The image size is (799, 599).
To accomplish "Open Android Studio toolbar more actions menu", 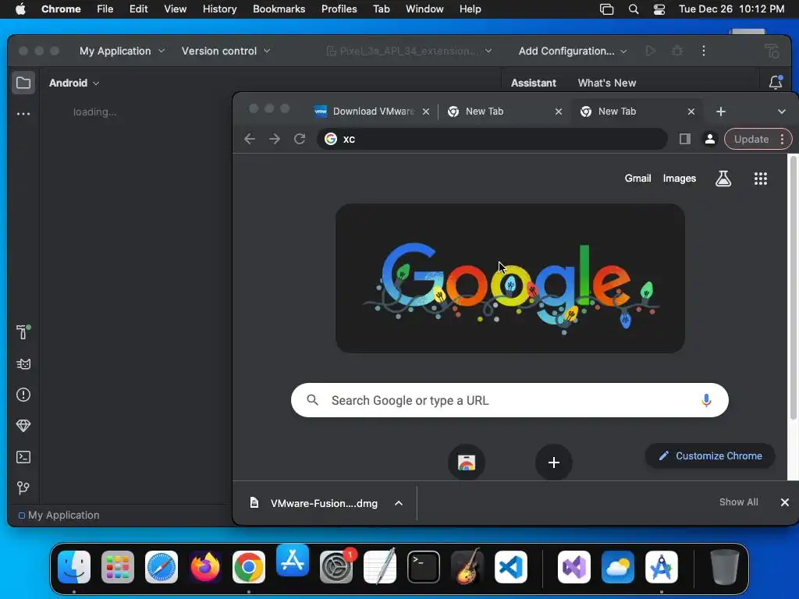I will coord(704,51).
